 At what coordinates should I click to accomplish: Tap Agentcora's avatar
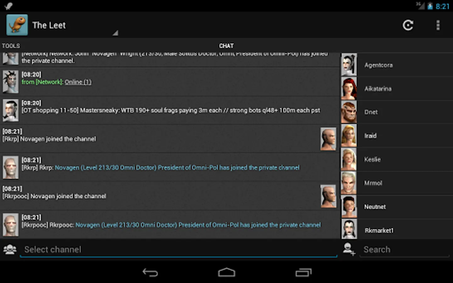click(x=349, y=65)
